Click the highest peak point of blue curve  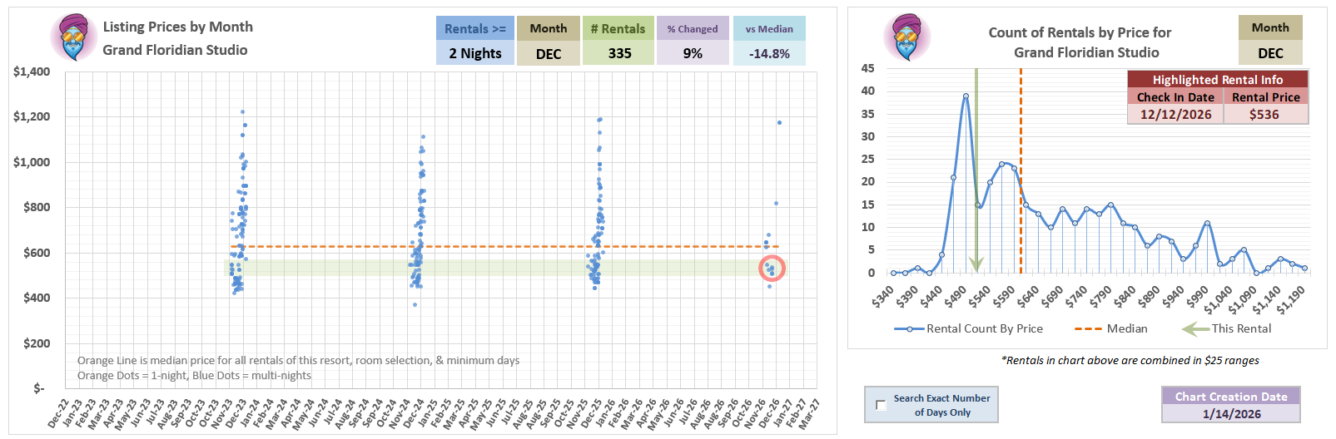click(x=966, y=96)
